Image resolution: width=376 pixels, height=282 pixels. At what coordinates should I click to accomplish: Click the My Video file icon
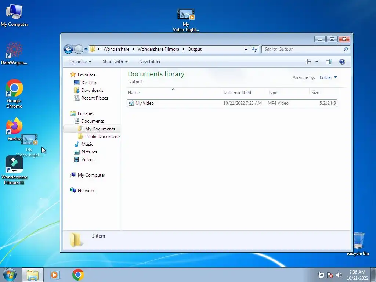coord(131,103)
